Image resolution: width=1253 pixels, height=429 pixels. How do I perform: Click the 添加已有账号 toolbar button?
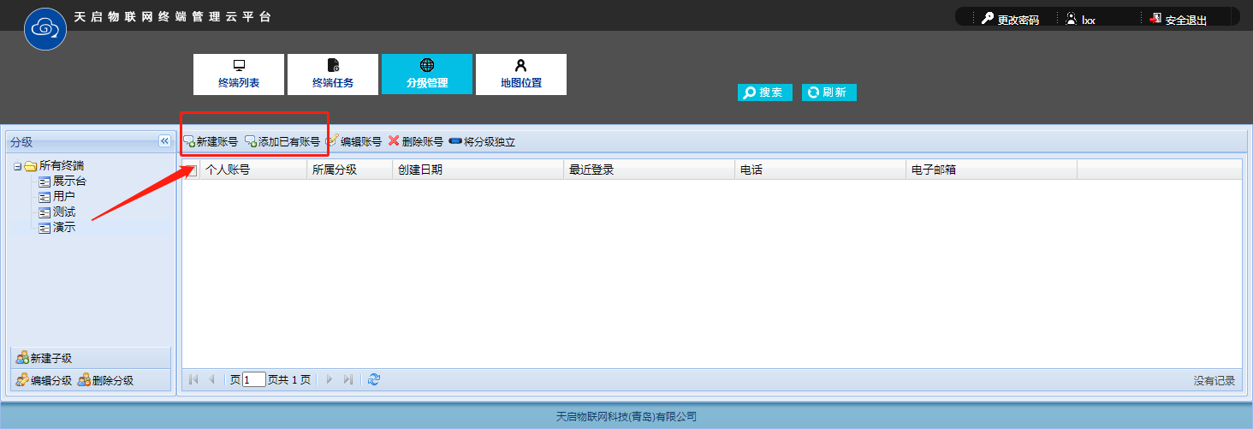(x=282, y=142)
